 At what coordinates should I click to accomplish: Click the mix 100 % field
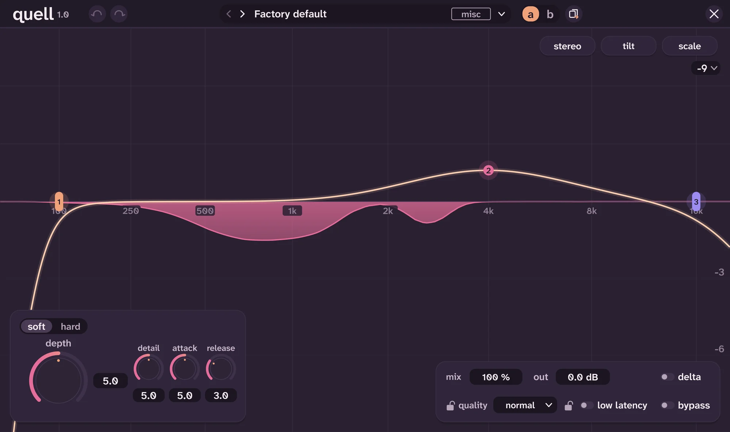tap(496, 377)
